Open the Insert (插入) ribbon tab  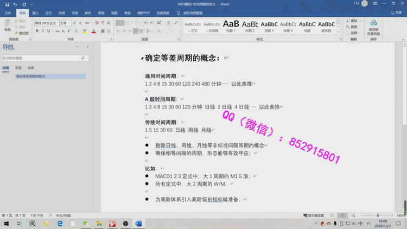35,12
